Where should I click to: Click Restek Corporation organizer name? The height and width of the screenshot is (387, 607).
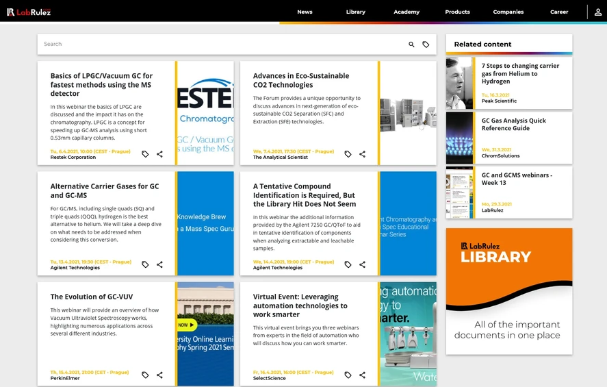point(73,158)
